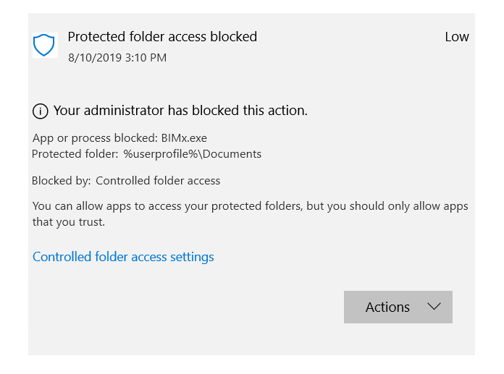The image size is (504, 374).
Task: Click the info circle icon beside administrator message
Action: [x=41, y=111]
